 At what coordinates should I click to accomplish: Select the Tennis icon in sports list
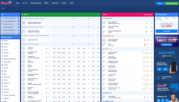[x=2, y=47]
